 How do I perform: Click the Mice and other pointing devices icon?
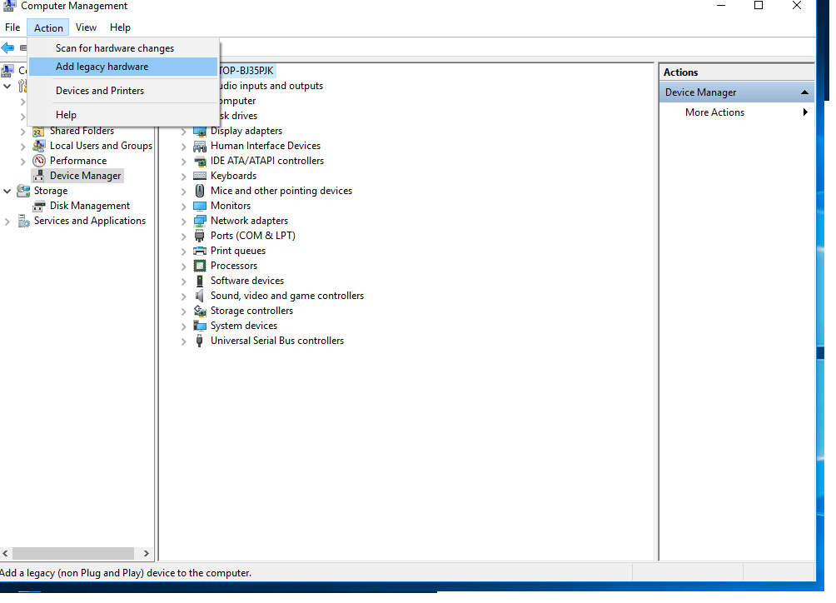(x=200, y=191)
